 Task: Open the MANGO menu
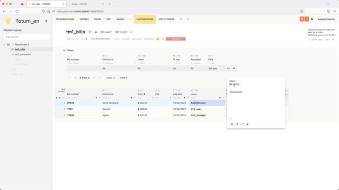pos(120,19)
